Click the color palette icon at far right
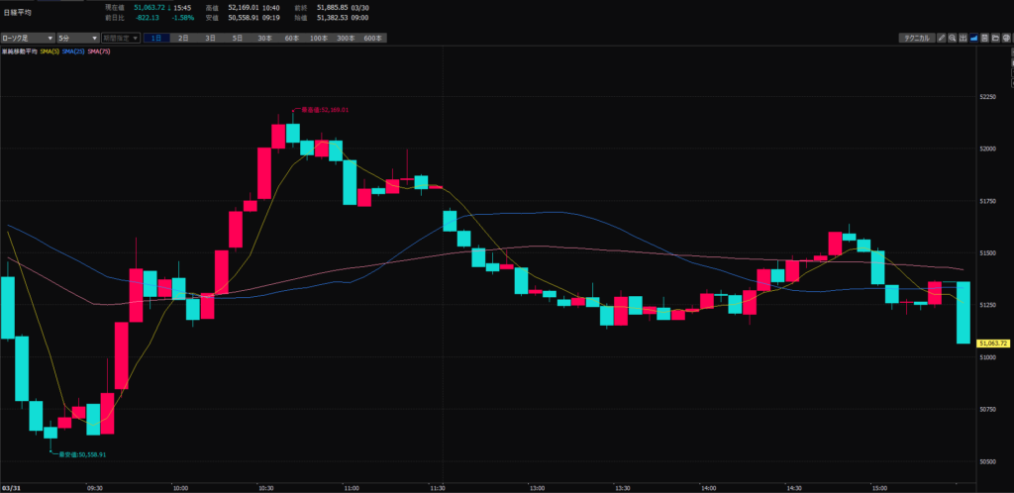Image resolution: width=1014 pixels, height=493 pixels. (x=1006, y=38)
